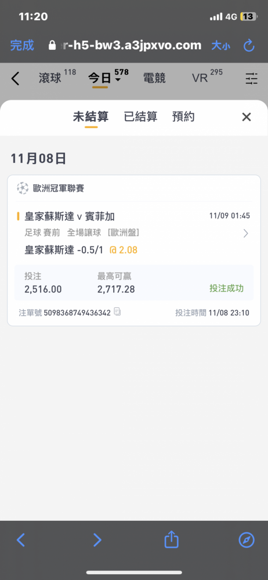This screenshot has height=580, width=268.
Task: Tap the browser share icon
Action: (x=171, y=539)
